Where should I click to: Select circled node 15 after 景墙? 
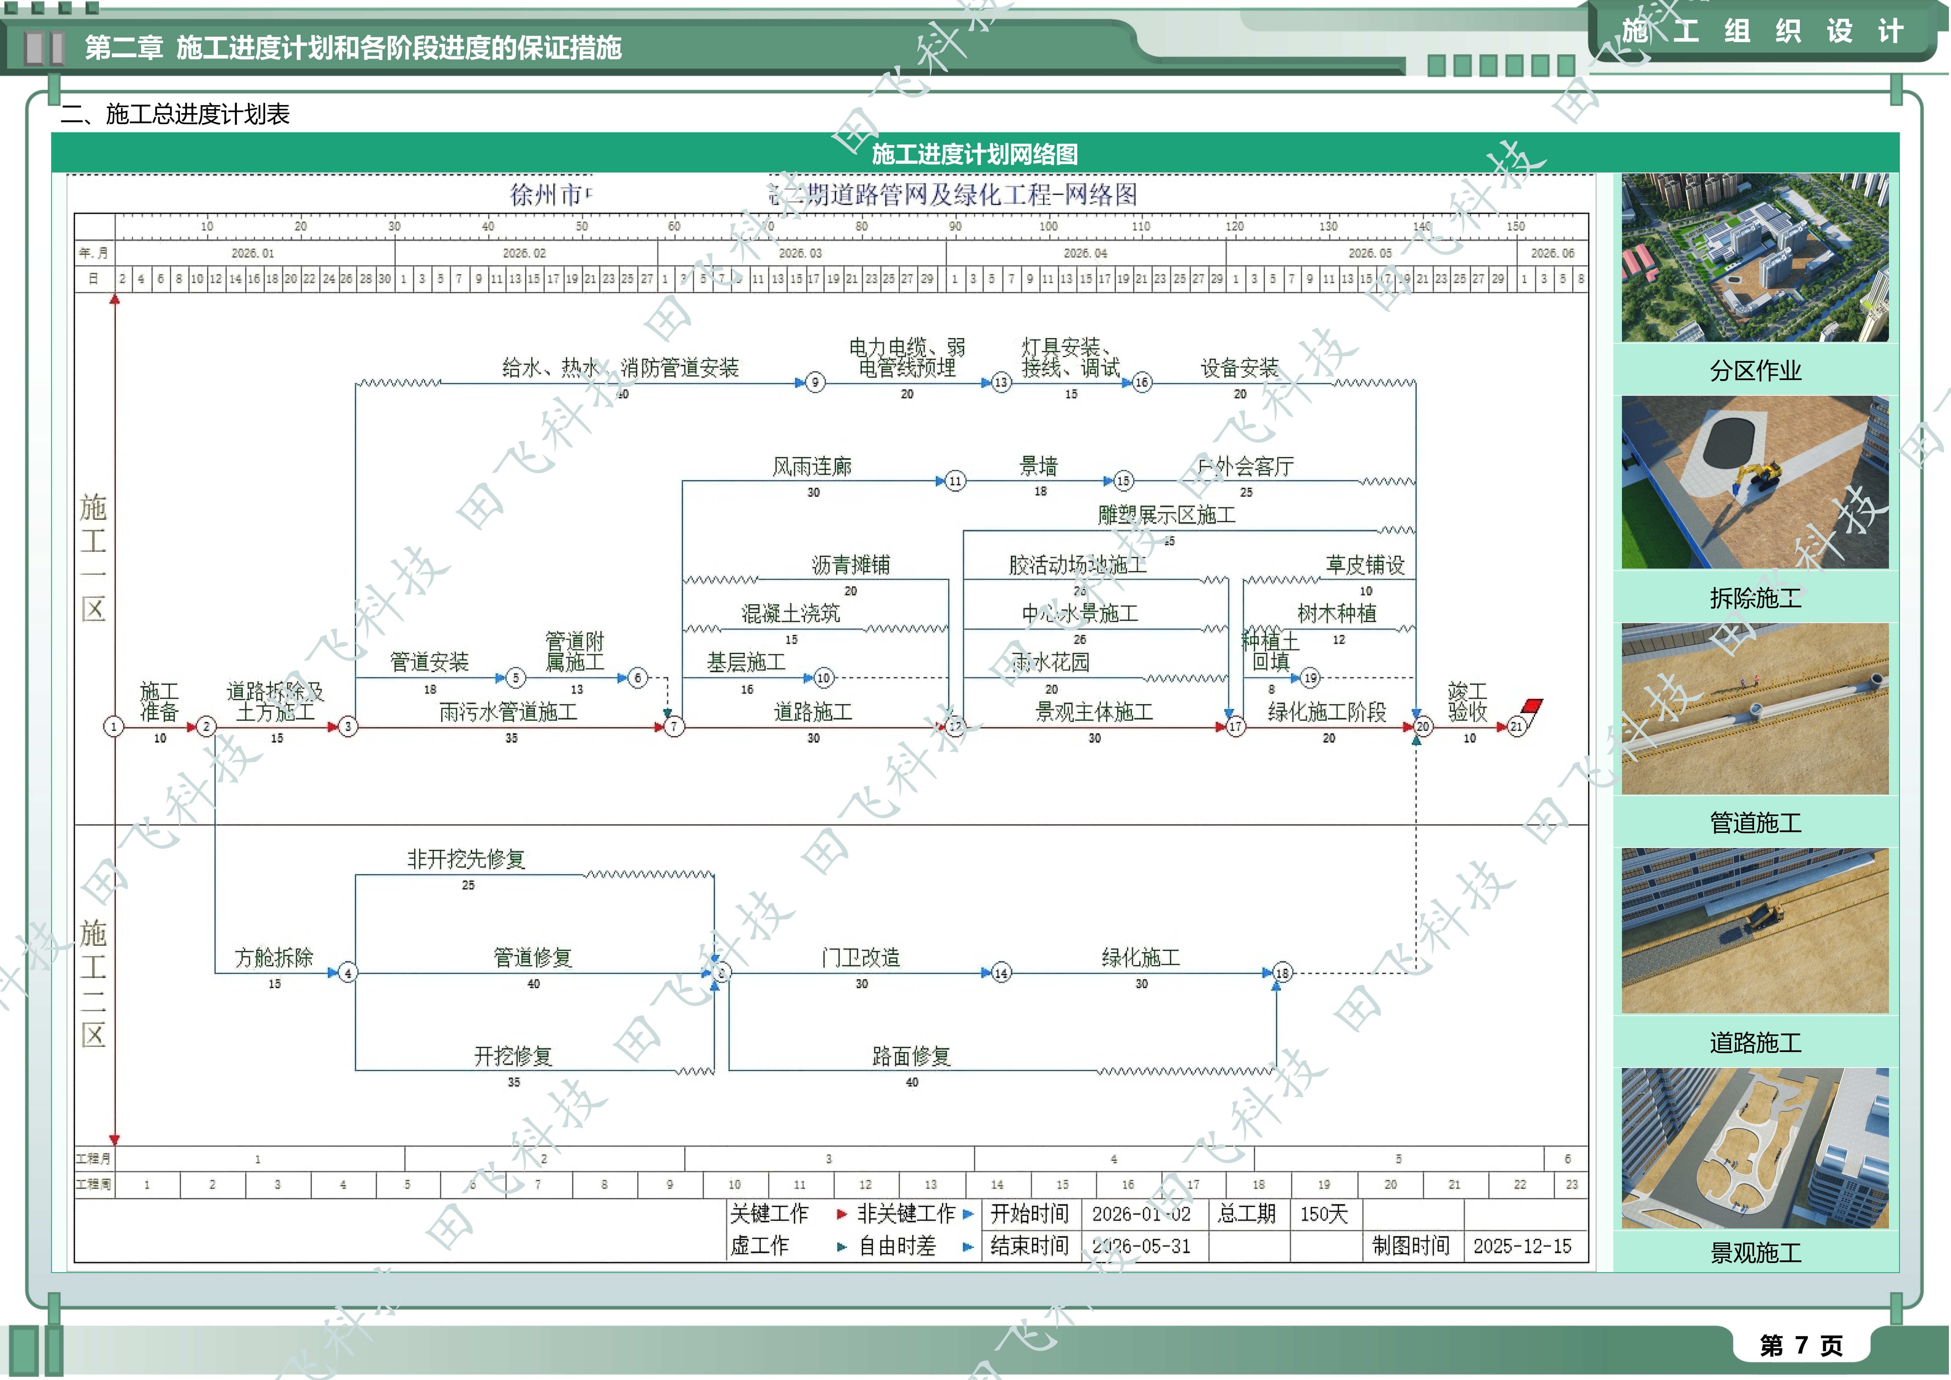1123,481
